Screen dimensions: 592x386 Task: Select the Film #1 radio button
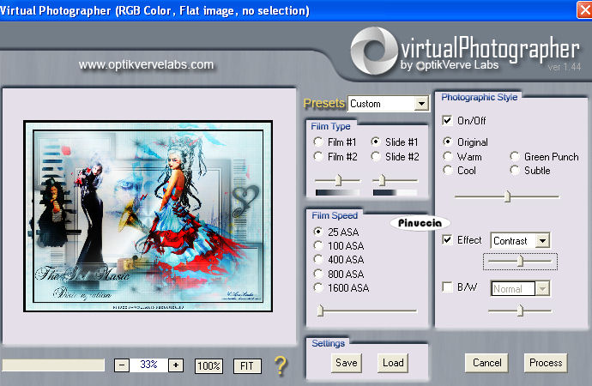318,142
